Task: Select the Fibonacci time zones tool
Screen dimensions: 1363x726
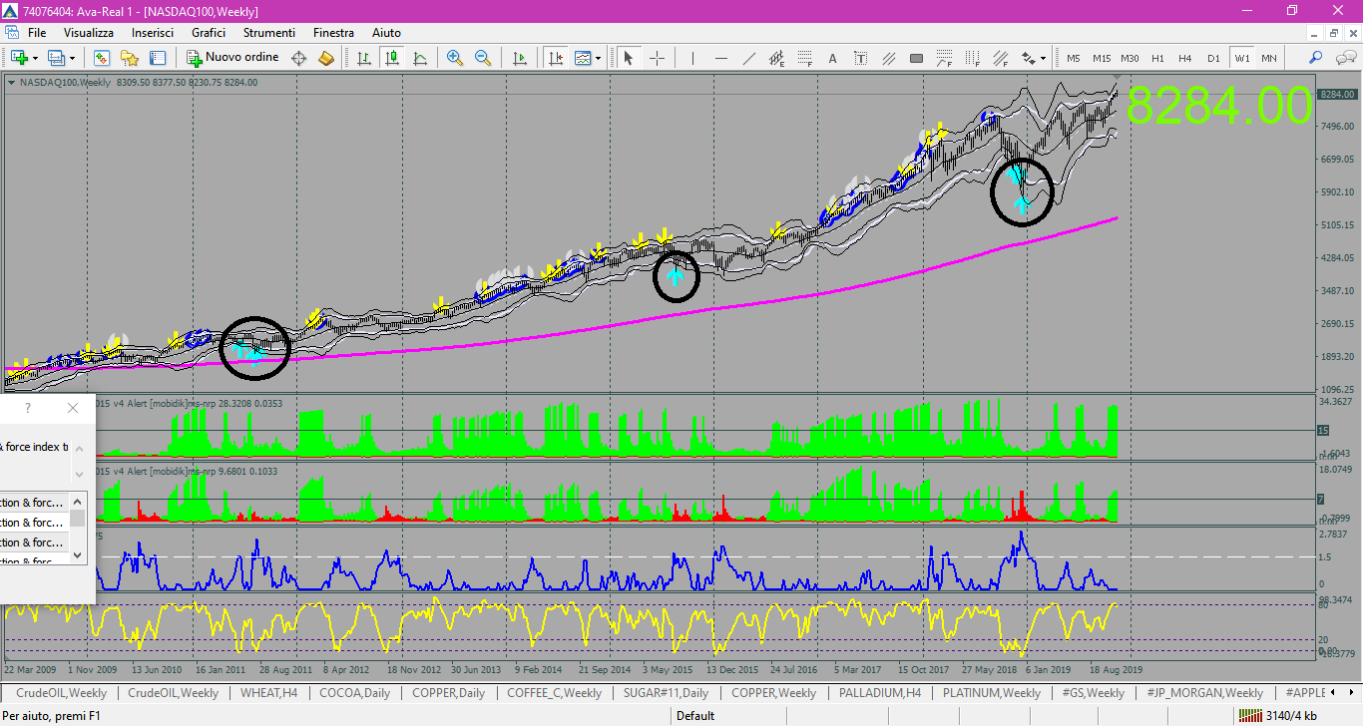Action: tap(972, 58)
